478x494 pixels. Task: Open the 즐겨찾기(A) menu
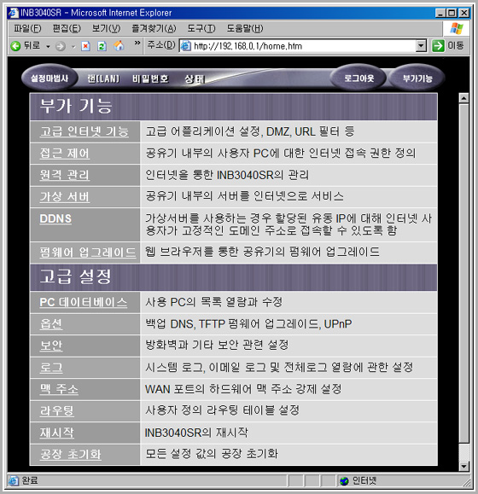pyautogui.click(x=154, y=29)
